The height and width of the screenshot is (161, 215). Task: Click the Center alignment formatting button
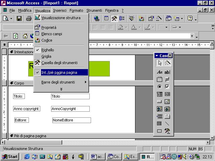click(x=103, y=27)
